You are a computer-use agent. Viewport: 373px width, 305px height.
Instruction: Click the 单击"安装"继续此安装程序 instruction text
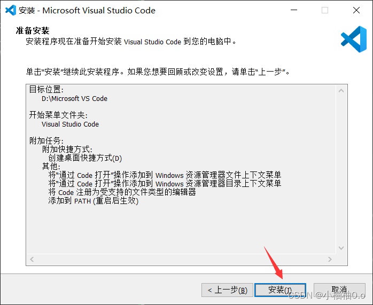158,72
